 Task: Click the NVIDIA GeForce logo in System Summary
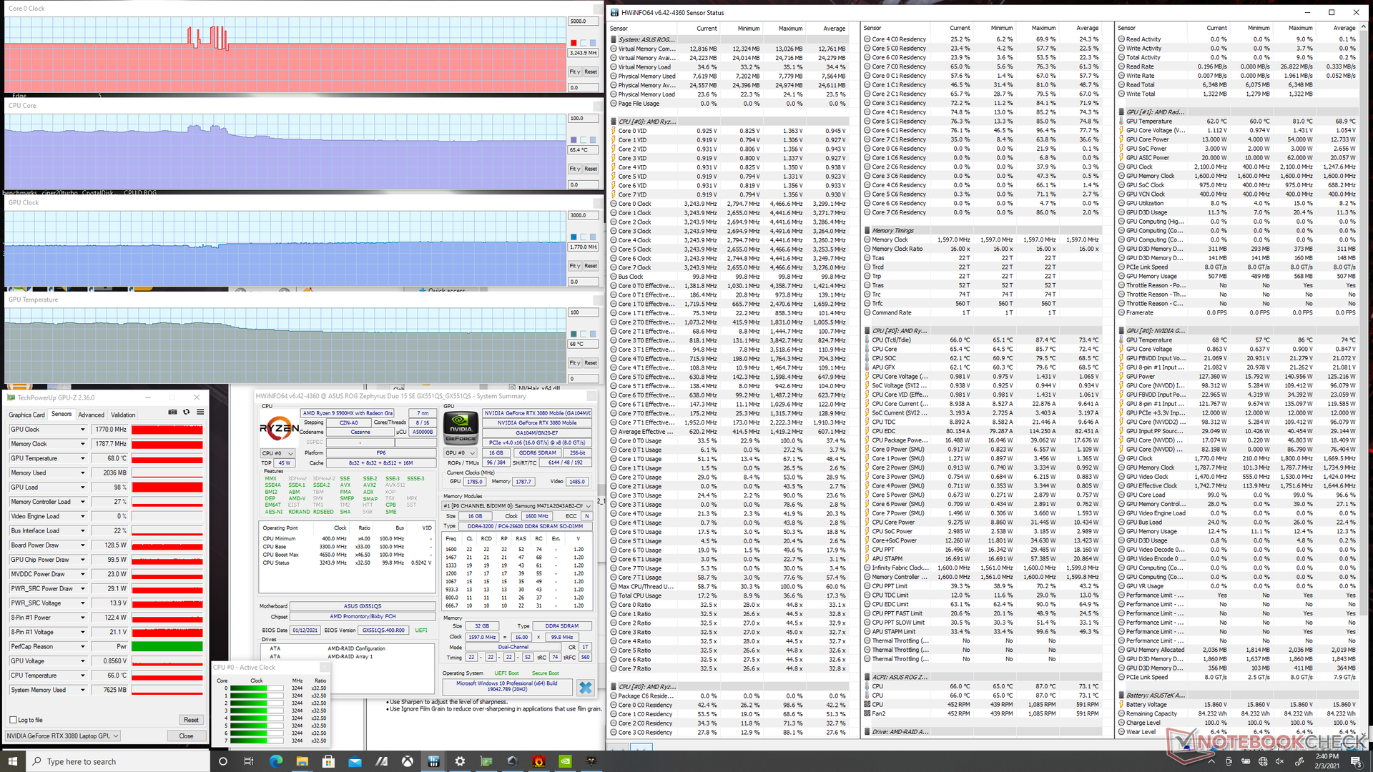pyautogui.click(x=461, y=429)
